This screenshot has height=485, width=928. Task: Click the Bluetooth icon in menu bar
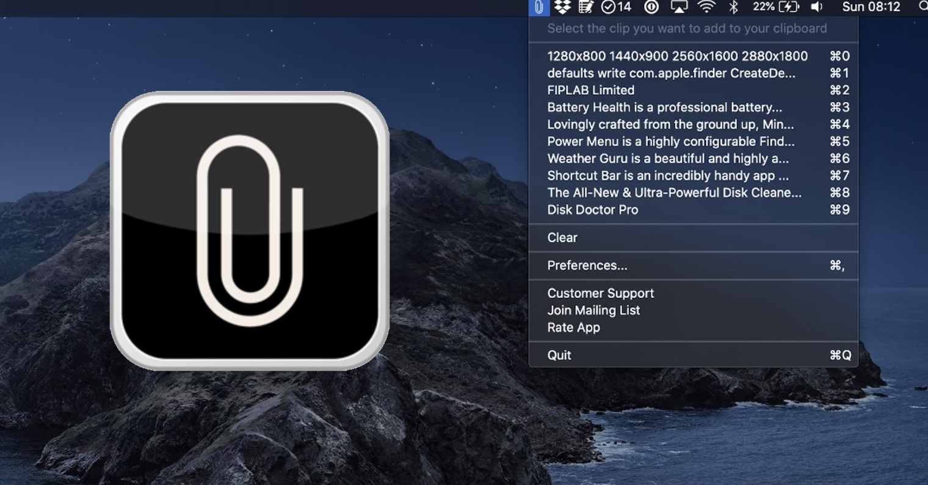click(x=734, y=7)
